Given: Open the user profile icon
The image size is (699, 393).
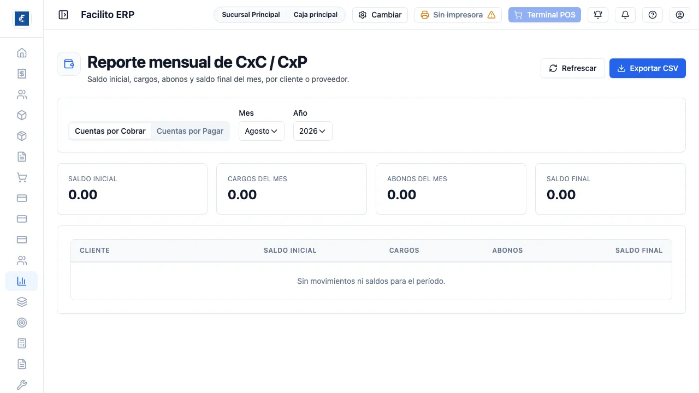Looking at the screenshot, I should [680, 15].
